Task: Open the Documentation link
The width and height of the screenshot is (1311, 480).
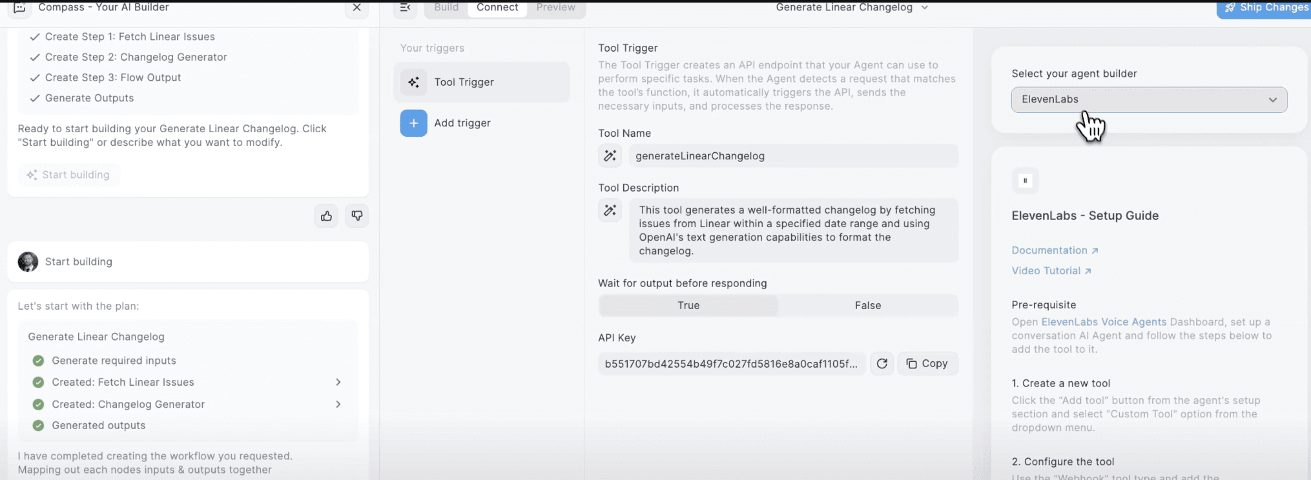Action: [1055, 250]
